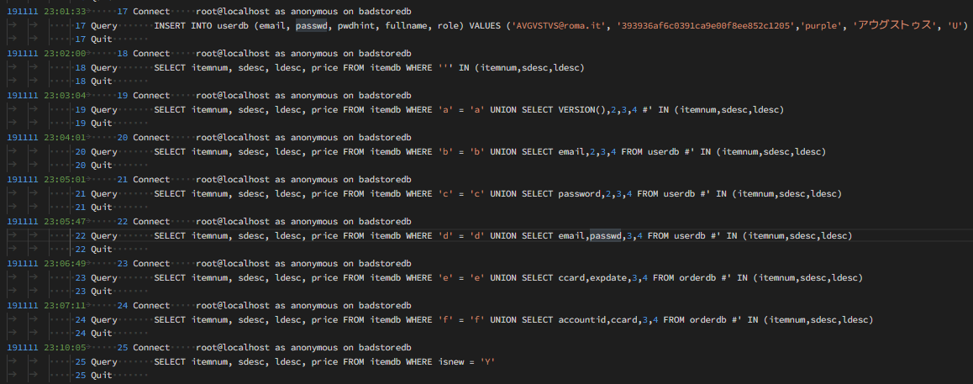Image resolution: width=973 pixels, height=384 pixels.
Task: Click the timestamp 23:02:00
Action: tap(65, 53)
